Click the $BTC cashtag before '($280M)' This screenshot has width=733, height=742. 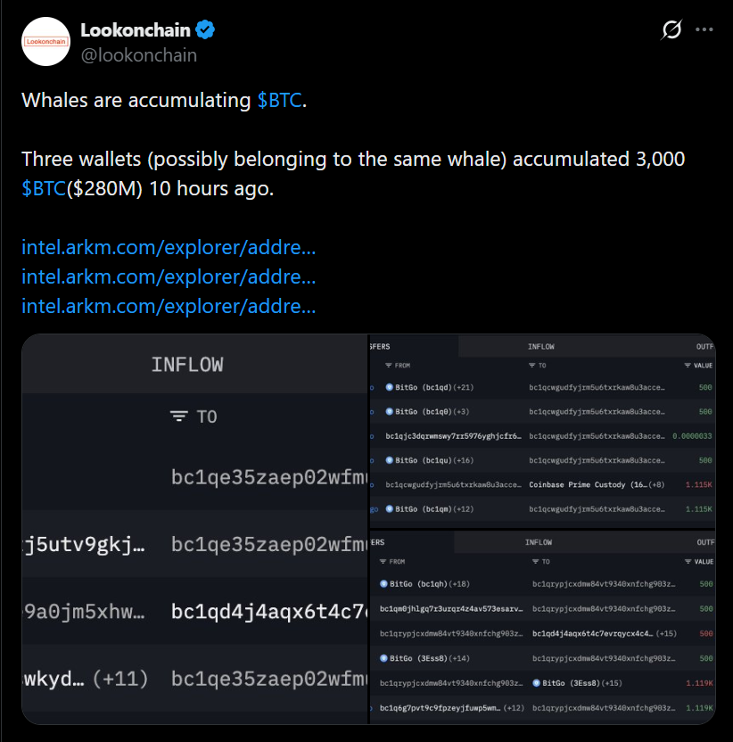click(44, 188)
